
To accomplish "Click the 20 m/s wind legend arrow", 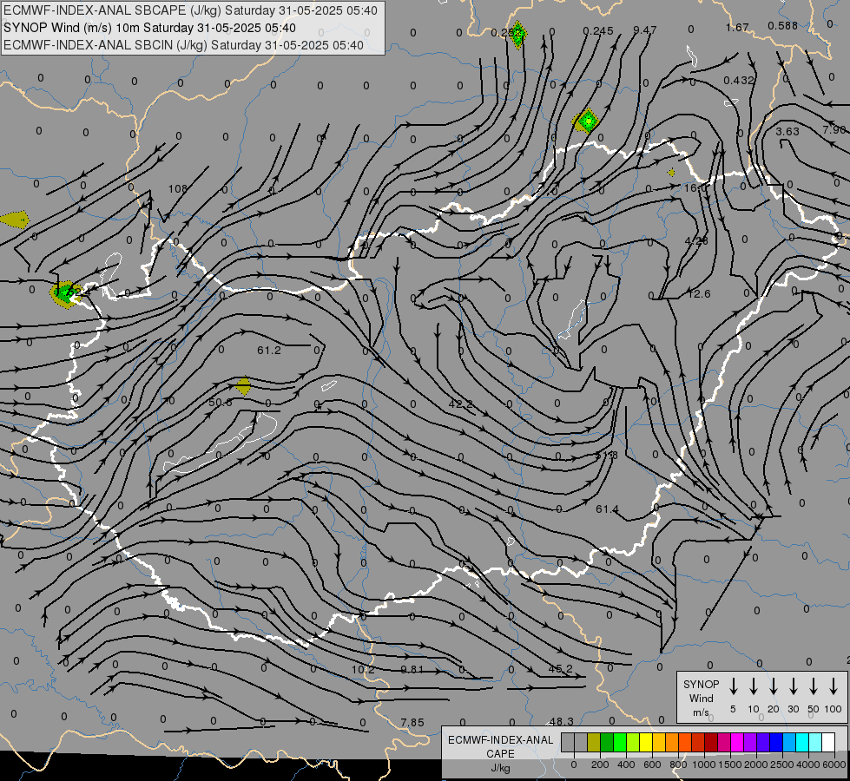I will tap(773, 686).
